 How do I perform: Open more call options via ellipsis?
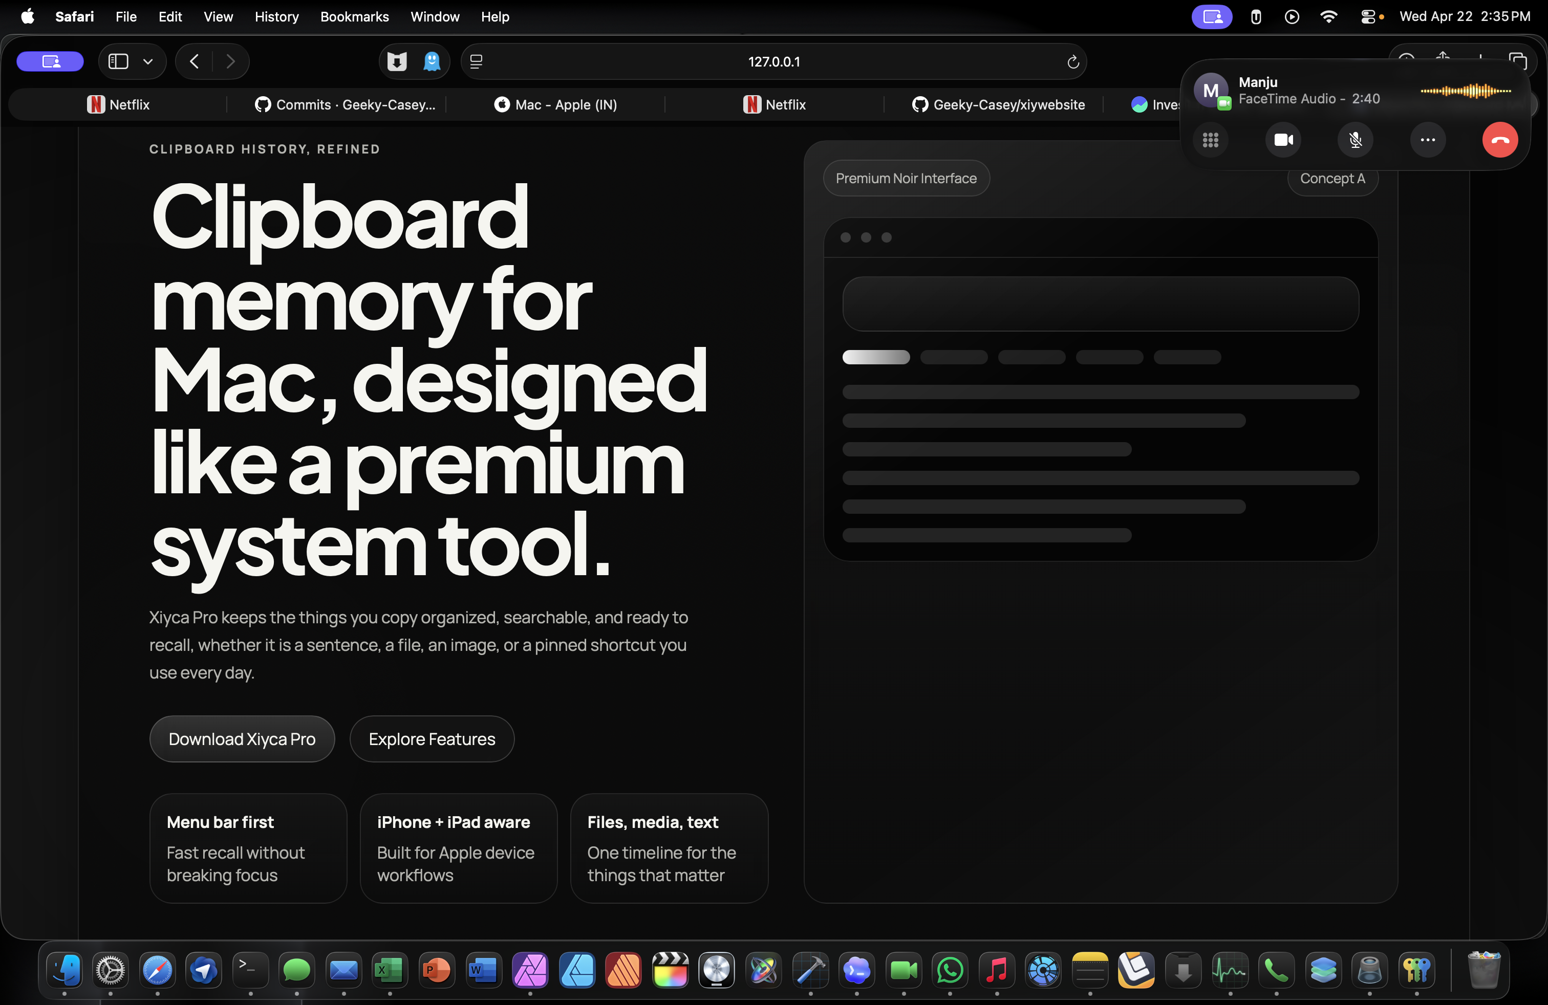pyautogui.click(x=1427, y=140)
